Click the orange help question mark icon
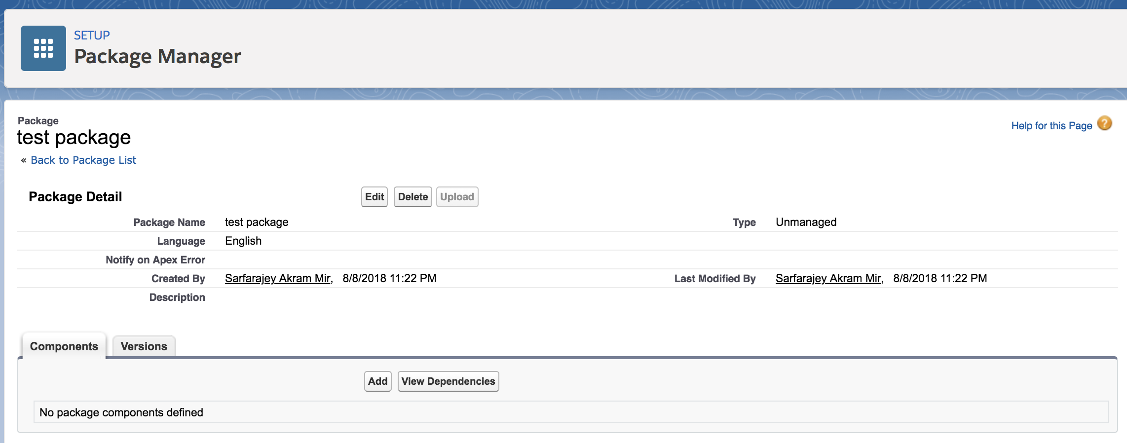Image resolution: width=1127 pixels, height=443 pixels. coord(1104,123)
